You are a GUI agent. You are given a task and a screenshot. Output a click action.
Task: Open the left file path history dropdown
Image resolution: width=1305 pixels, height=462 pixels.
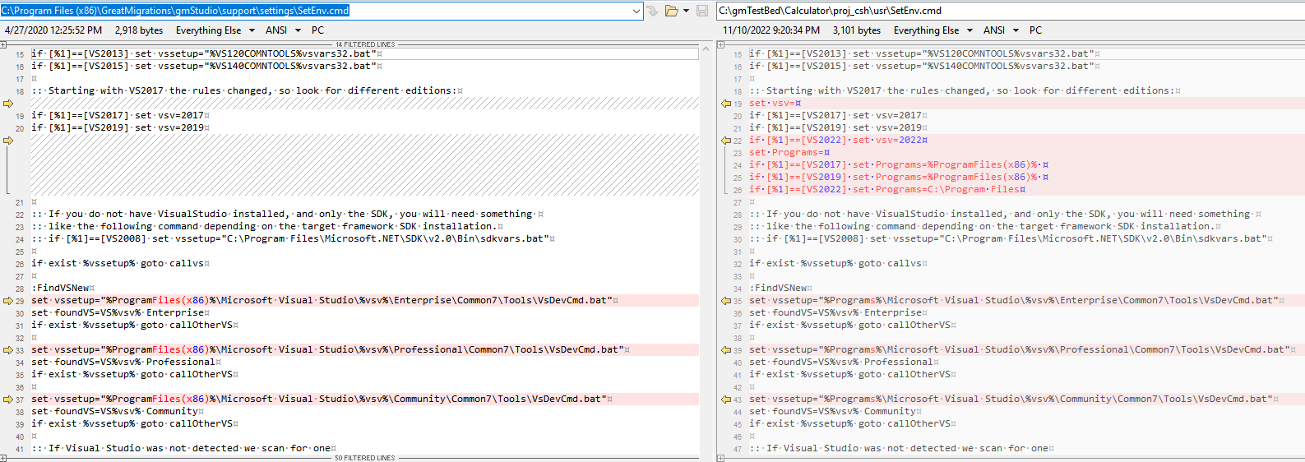pyautogui.click(x=636, y=11)
